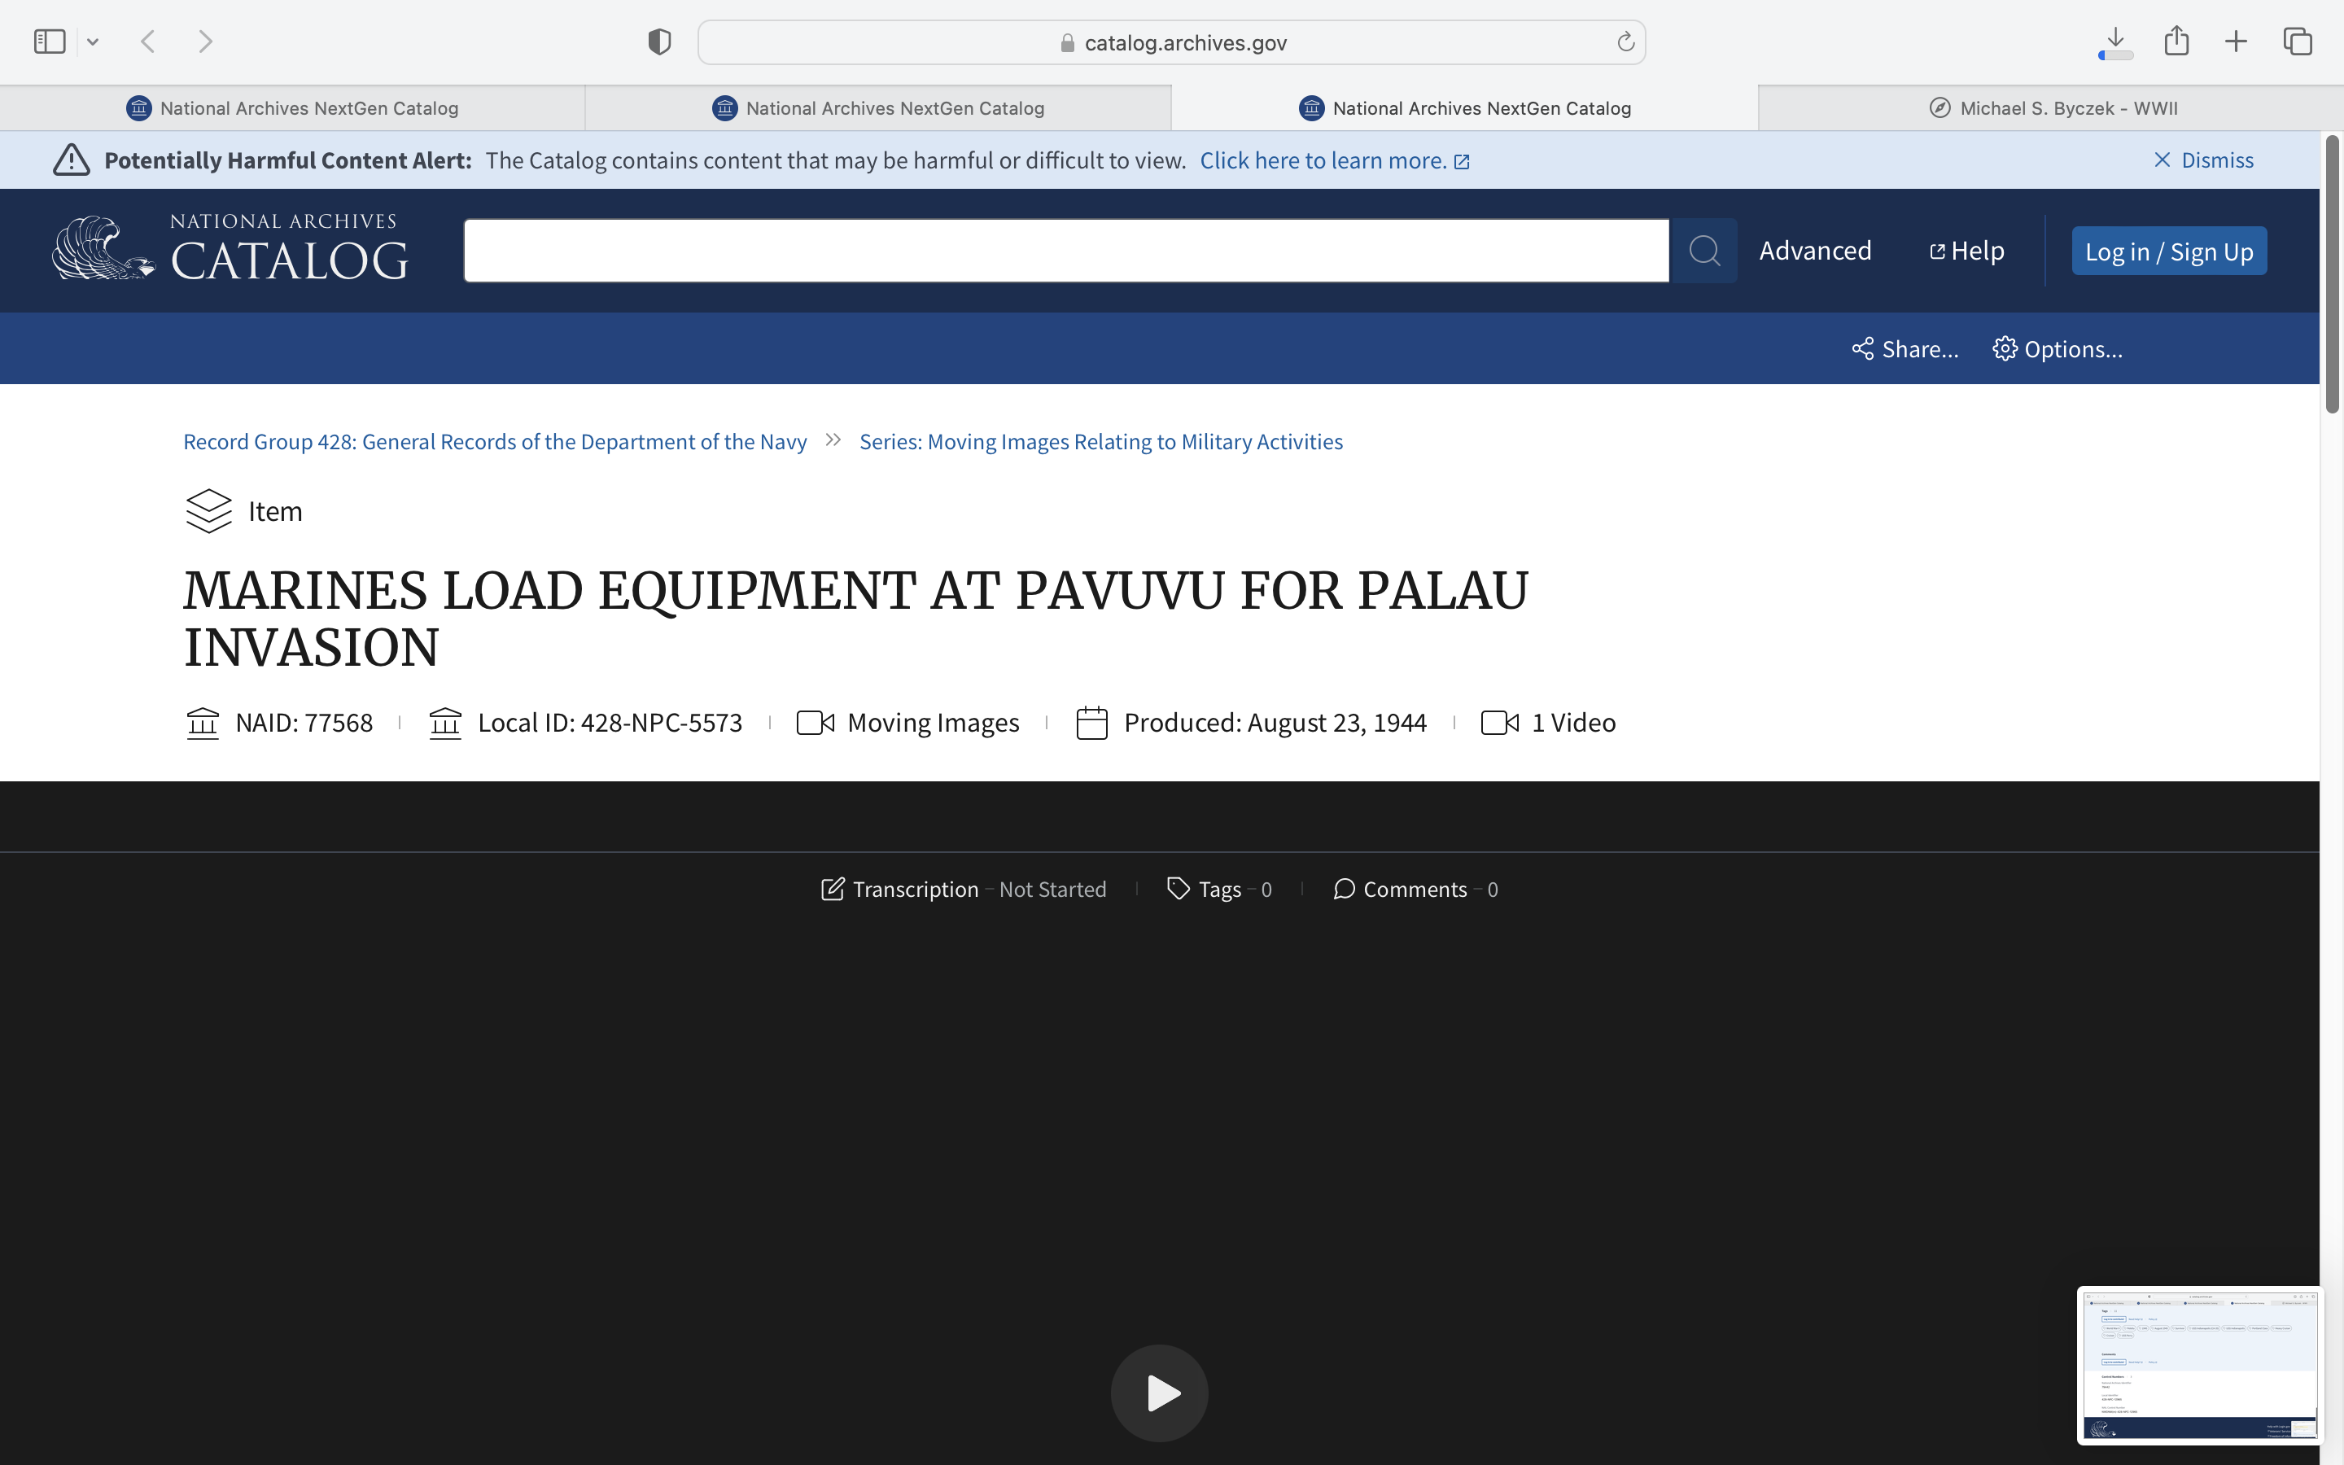This screenshot has height=1465, width=2344.
Task: Switch to the first National Archives tab
Action: point(292,108)
